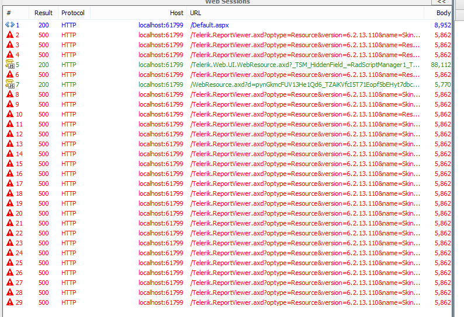
Task: Click the 500 result of session 2
Action: click(43, 35)
